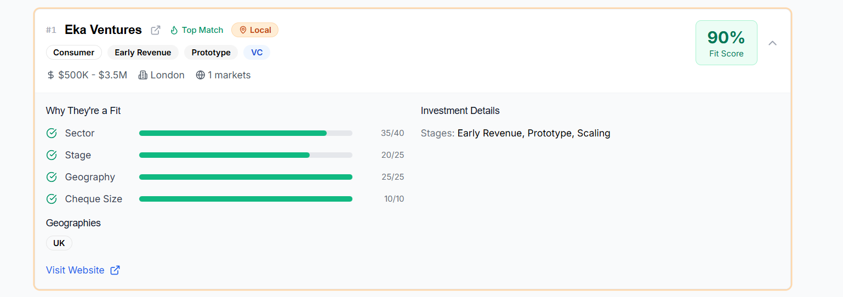Click the Cheque Size check circle
The image size is (843, 297).
pyautogui.click(x=52, y=199)
